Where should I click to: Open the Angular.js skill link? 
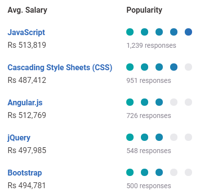25,103
